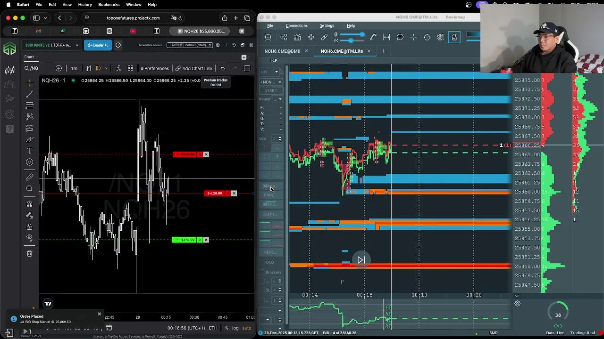604x339 pixels.
Task: Open Bookmap Settings menu
Action: tap(327, 26)
